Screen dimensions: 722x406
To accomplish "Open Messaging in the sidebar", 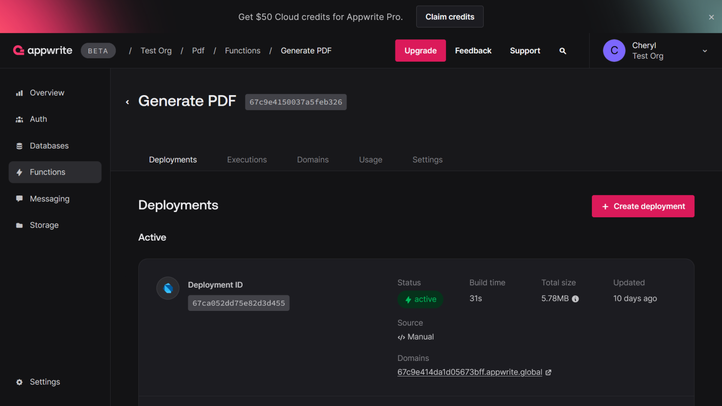I will 49,199.
